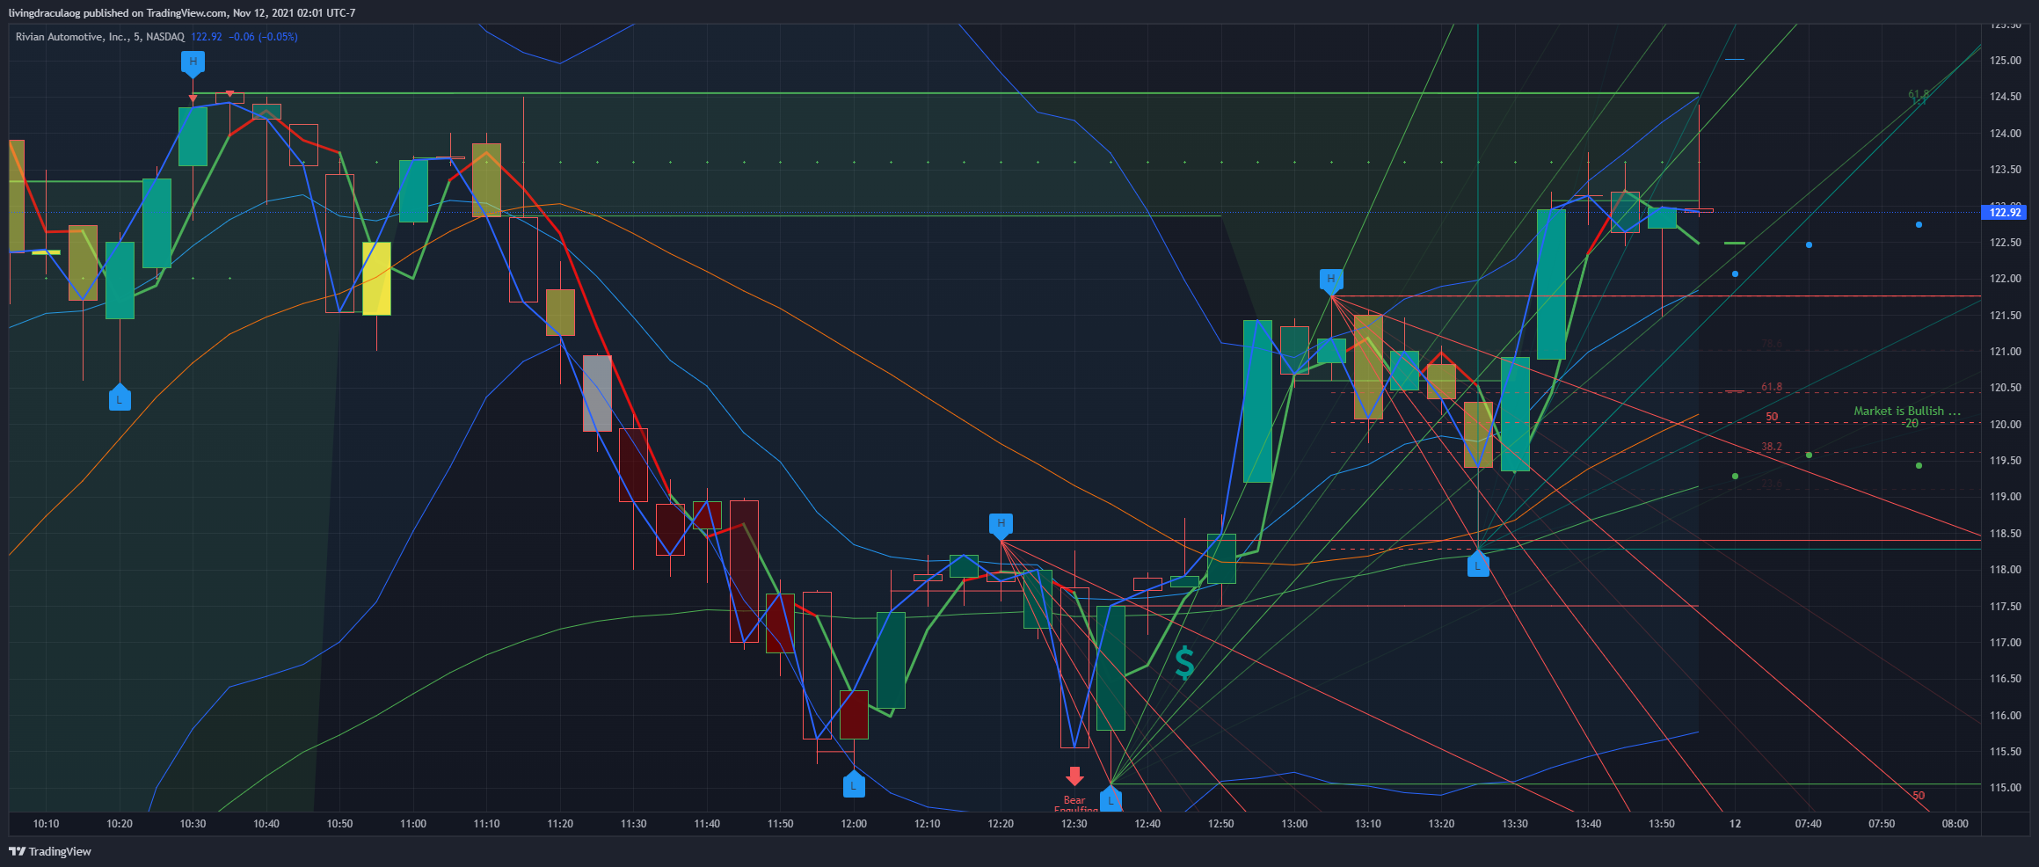Click 13:00 on the time axis
This screenshot has height=867, width=2039.
tap(1294, 824)
